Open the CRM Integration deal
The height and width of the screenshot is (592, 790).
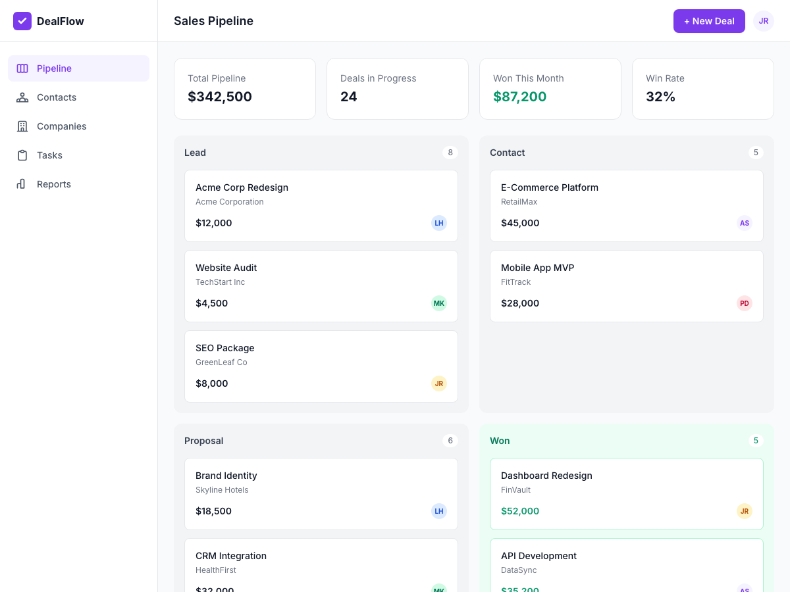[321, 566]
